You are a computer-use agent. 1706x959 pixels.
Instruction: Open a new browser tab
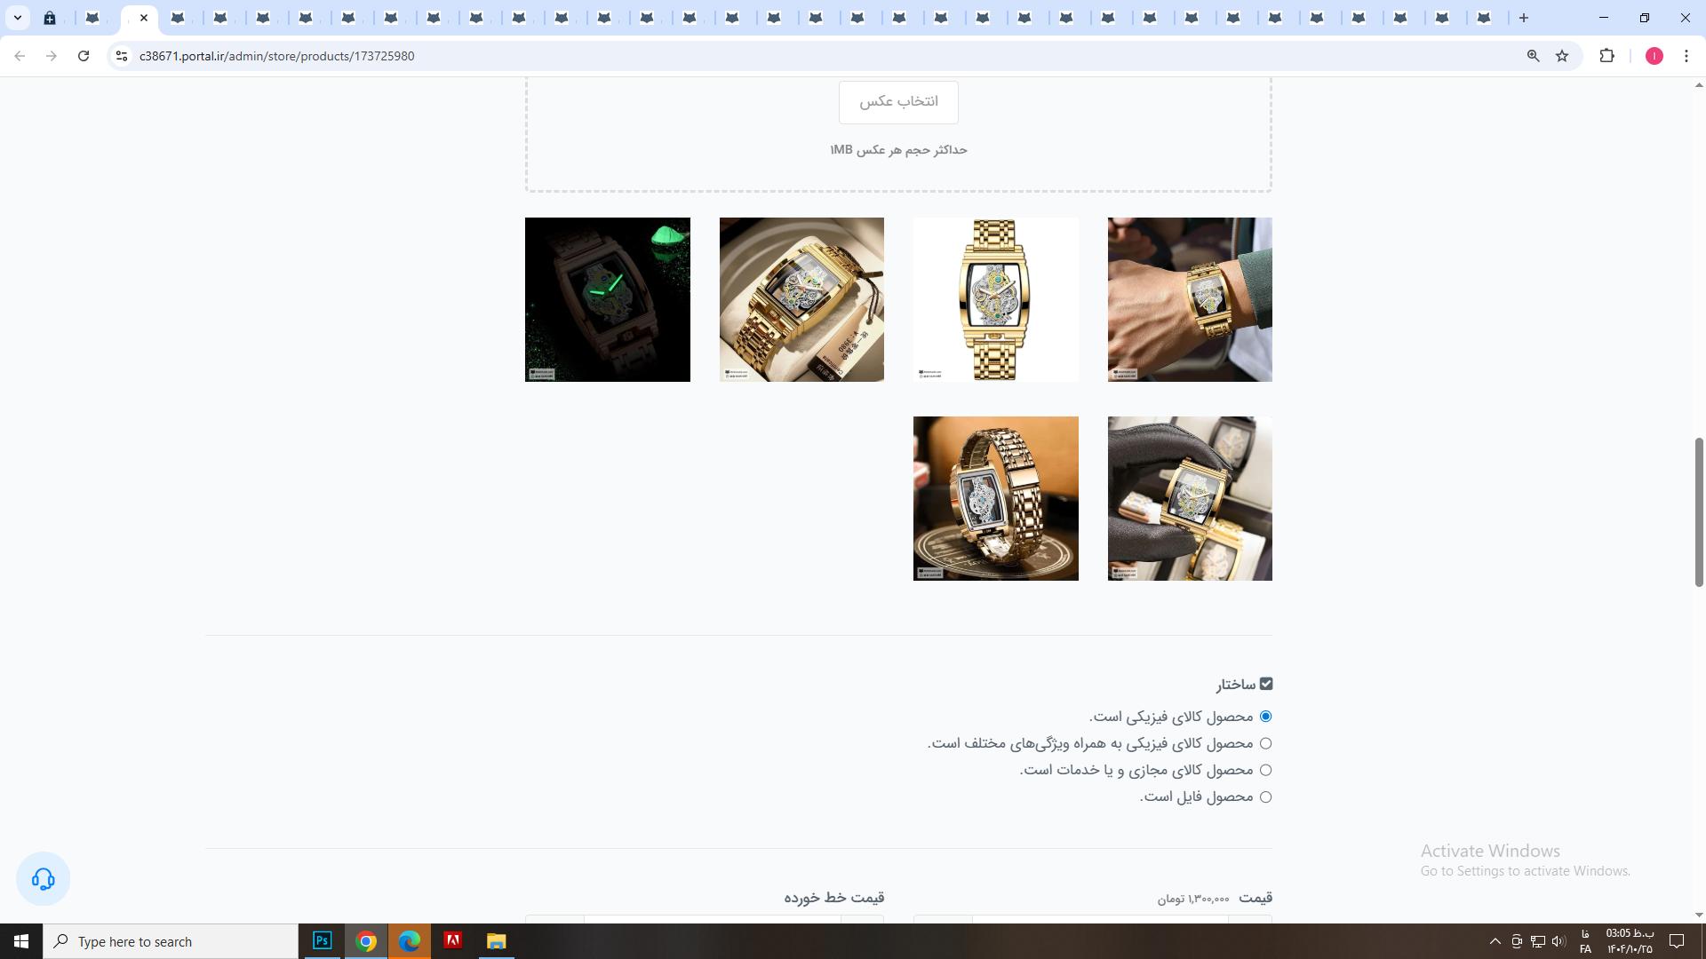point(1524,18)
